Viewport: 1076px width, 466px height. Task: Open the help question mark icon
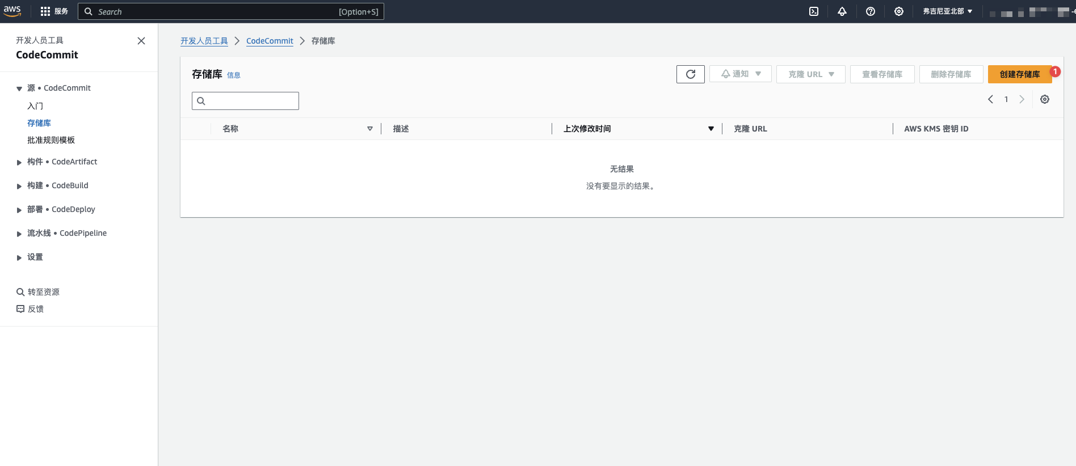871,11
